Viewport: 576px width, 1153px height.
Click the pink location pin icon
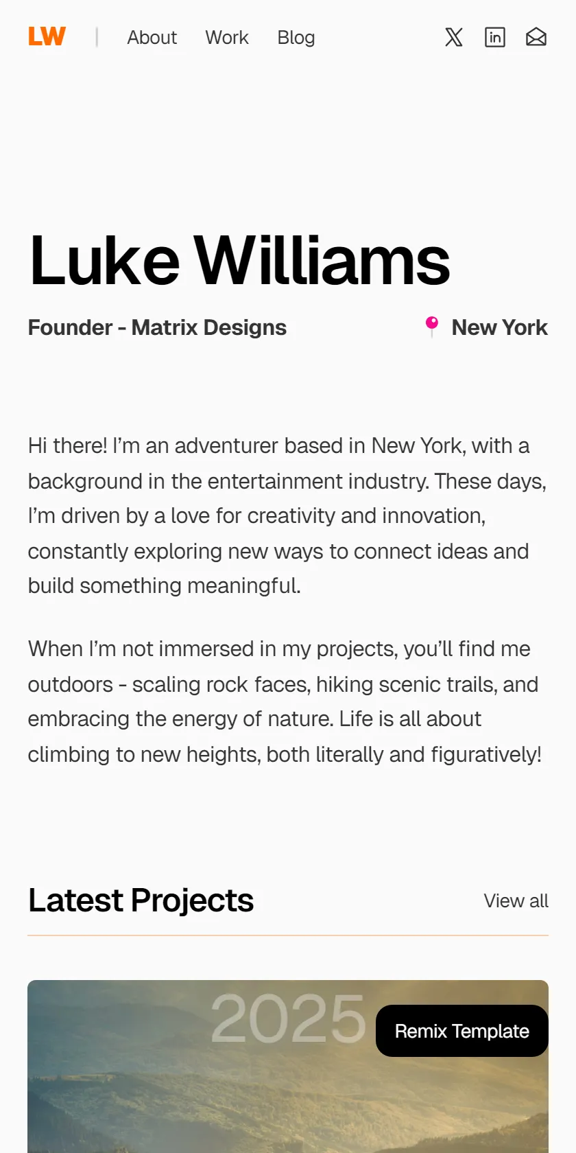(x=432, y=327)
